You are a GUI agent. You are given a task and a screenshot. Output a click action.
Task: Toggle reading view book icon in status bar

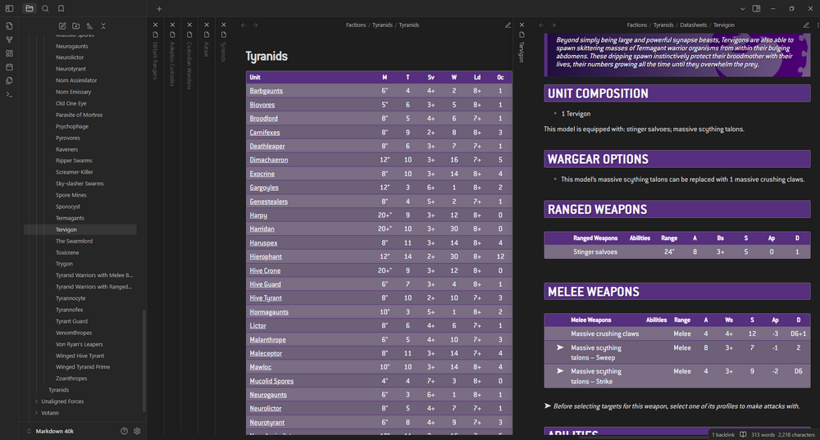coord(743,434)
